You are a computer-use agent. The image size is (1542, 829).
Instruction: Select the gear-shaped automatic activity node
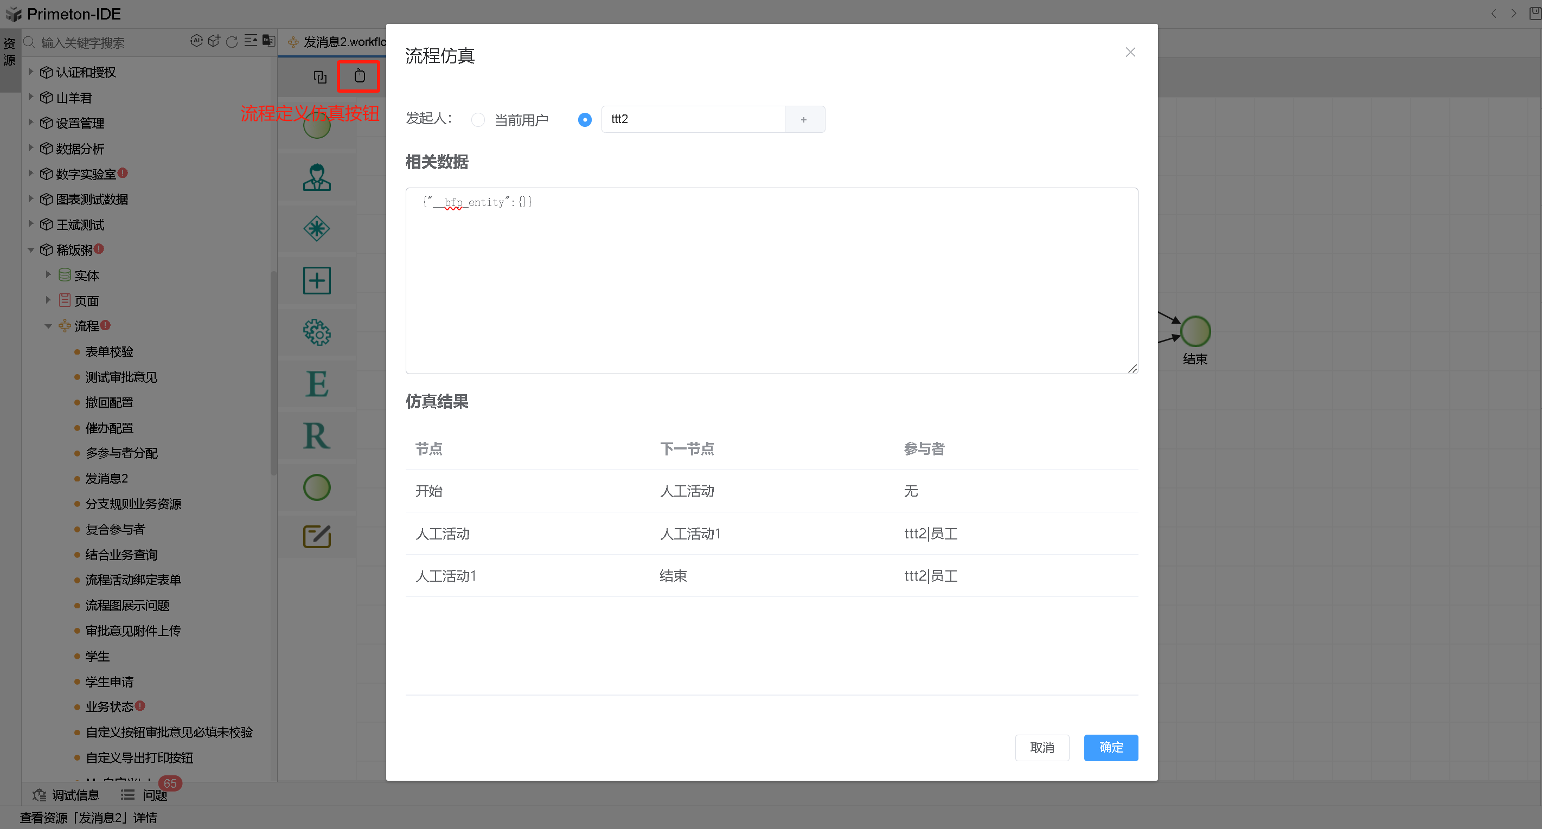(x=317, y=332)
